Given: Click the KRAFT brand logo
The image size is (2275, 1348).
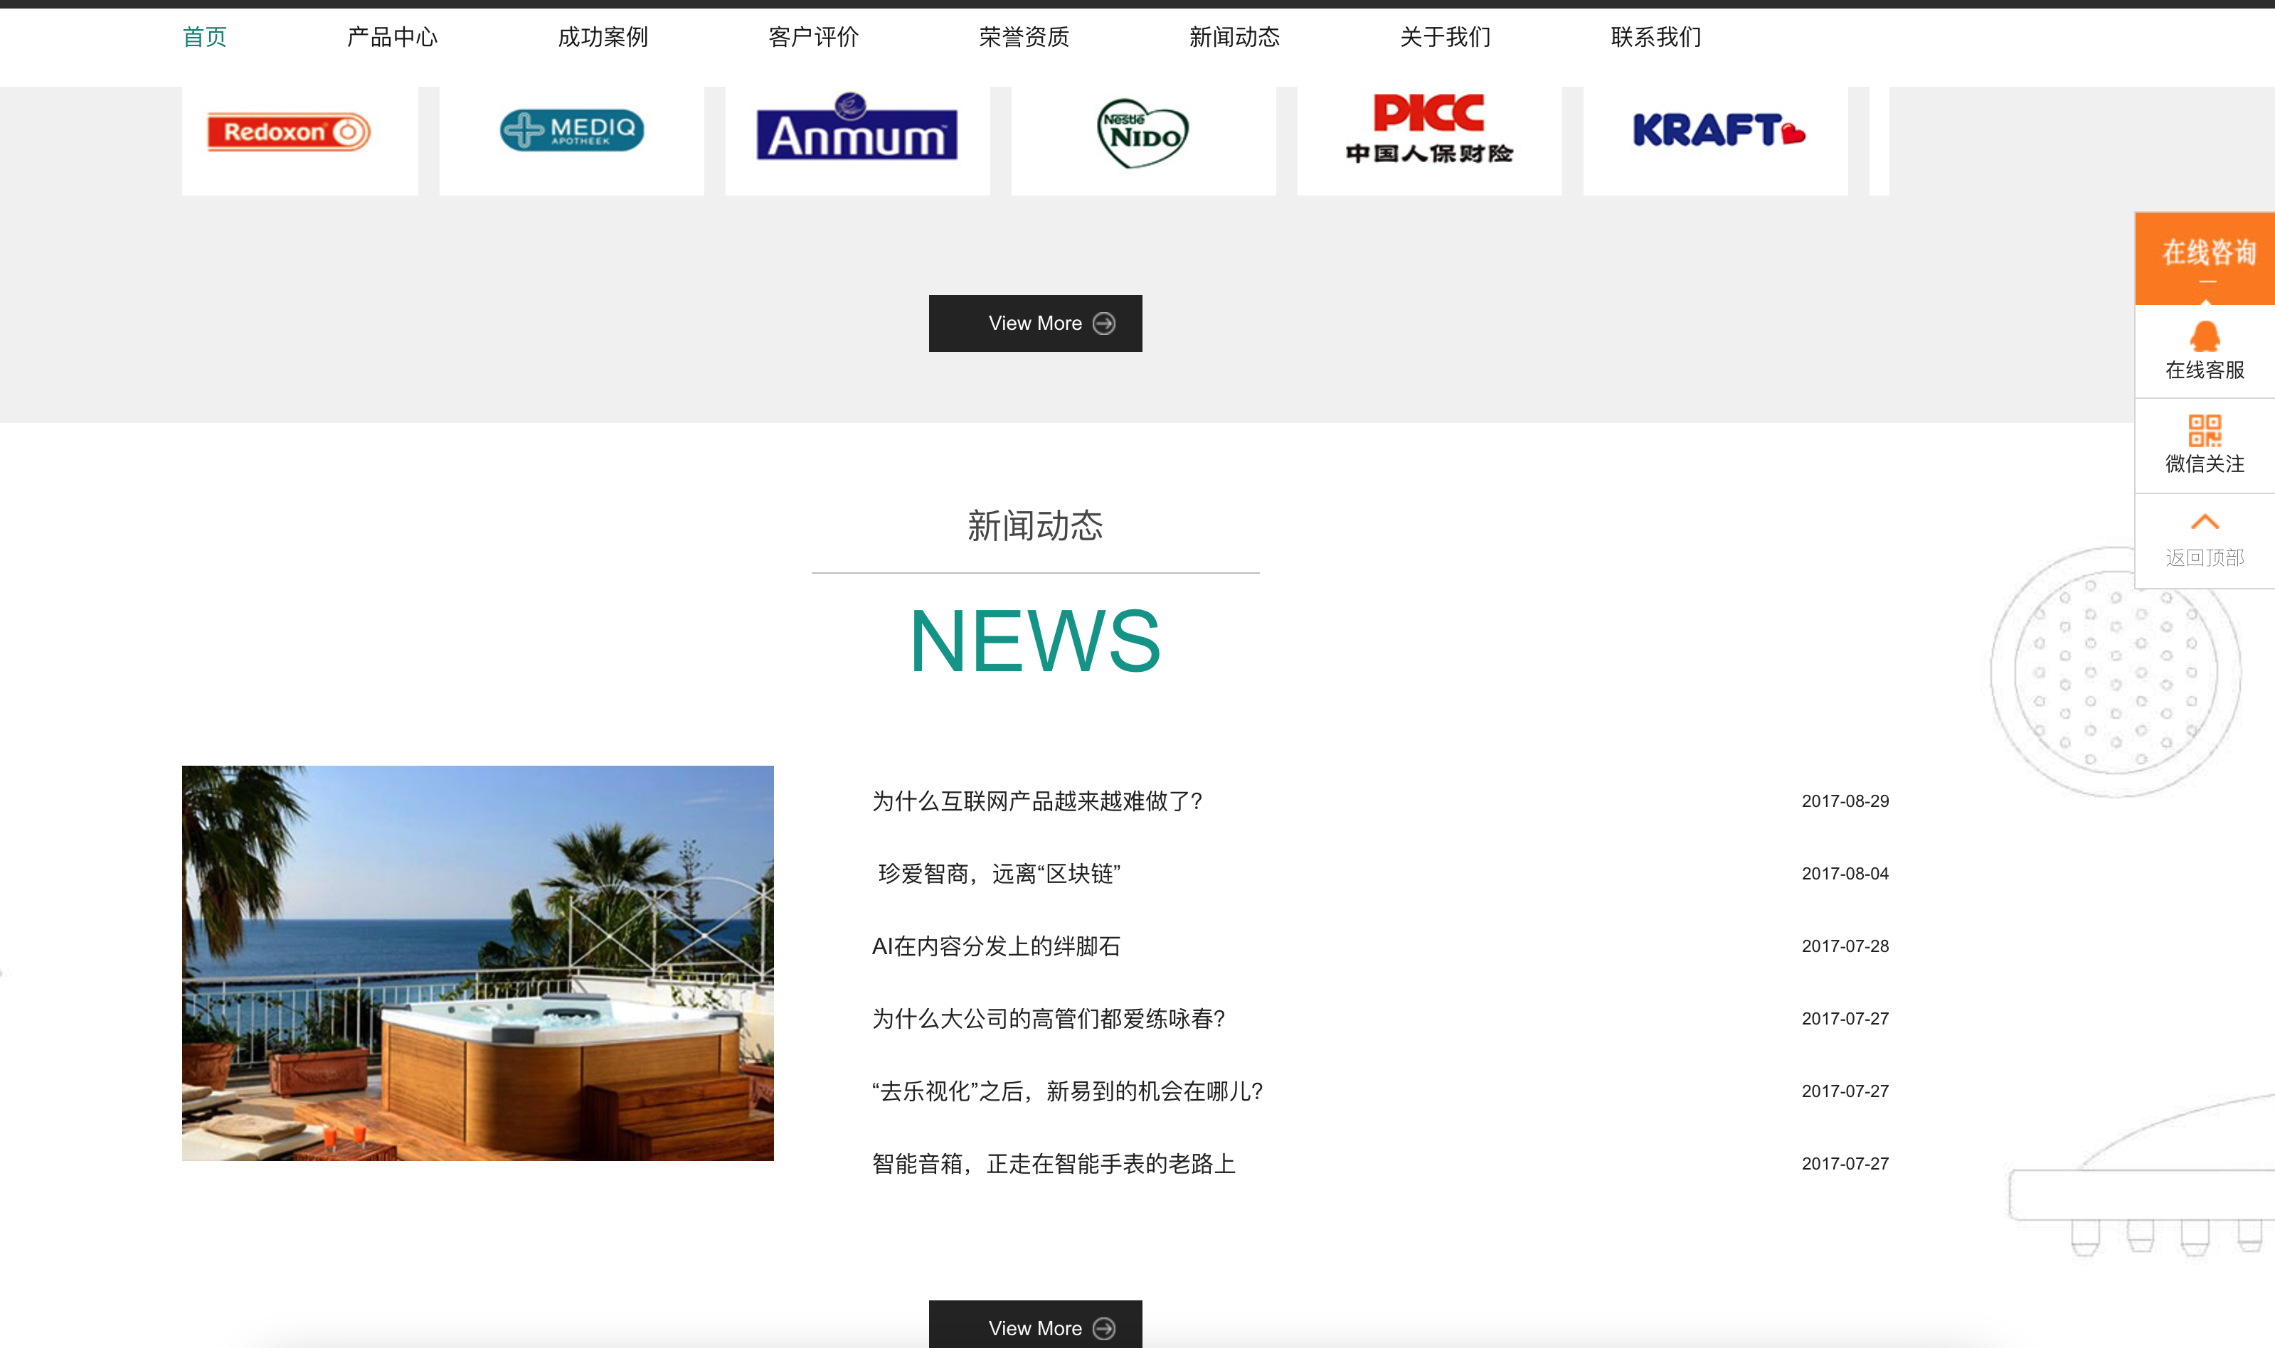Looking at the screenshot, I should [x=1718, y=130].
